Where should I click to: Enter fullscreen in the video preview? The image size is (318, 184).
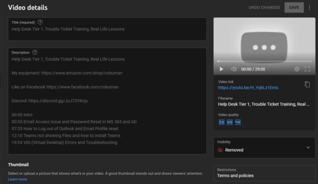pos(307,69)
